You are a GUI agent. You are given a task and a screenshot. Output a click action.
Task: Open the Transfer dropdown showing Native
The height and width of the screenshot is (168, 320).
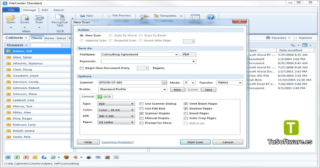click(x=240, y=83)
